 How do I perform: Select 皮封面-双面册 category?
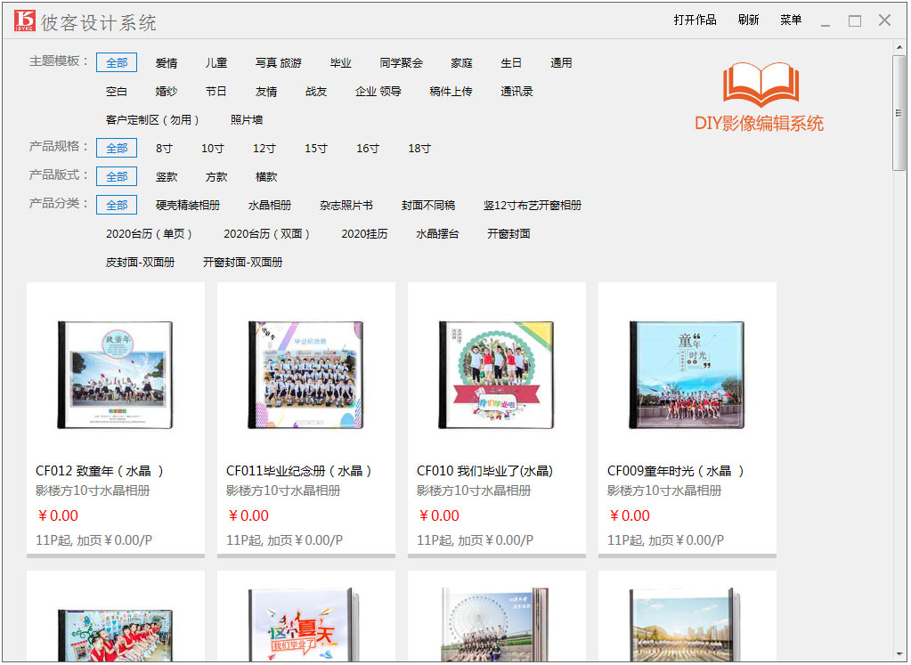[140, 262]
